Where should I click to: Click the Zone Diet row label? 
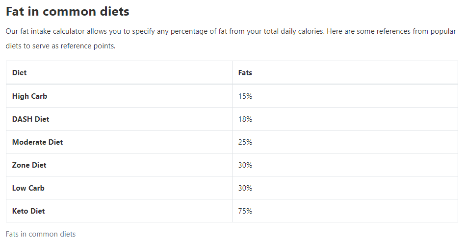click(x=29, y=165)
